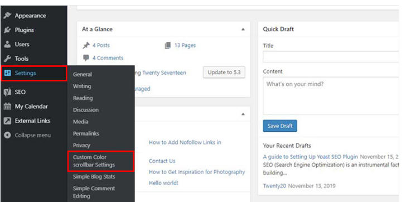Choose Simple Comment Editing in submenu

point(94,192)
